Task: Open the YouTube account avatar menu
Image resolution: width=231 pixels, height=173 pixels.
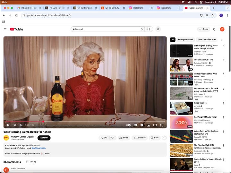Action: tap(222, 29)
